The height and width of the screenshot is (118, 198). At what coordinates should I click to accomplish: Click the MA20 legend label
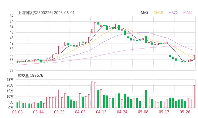tap(173, 13)
